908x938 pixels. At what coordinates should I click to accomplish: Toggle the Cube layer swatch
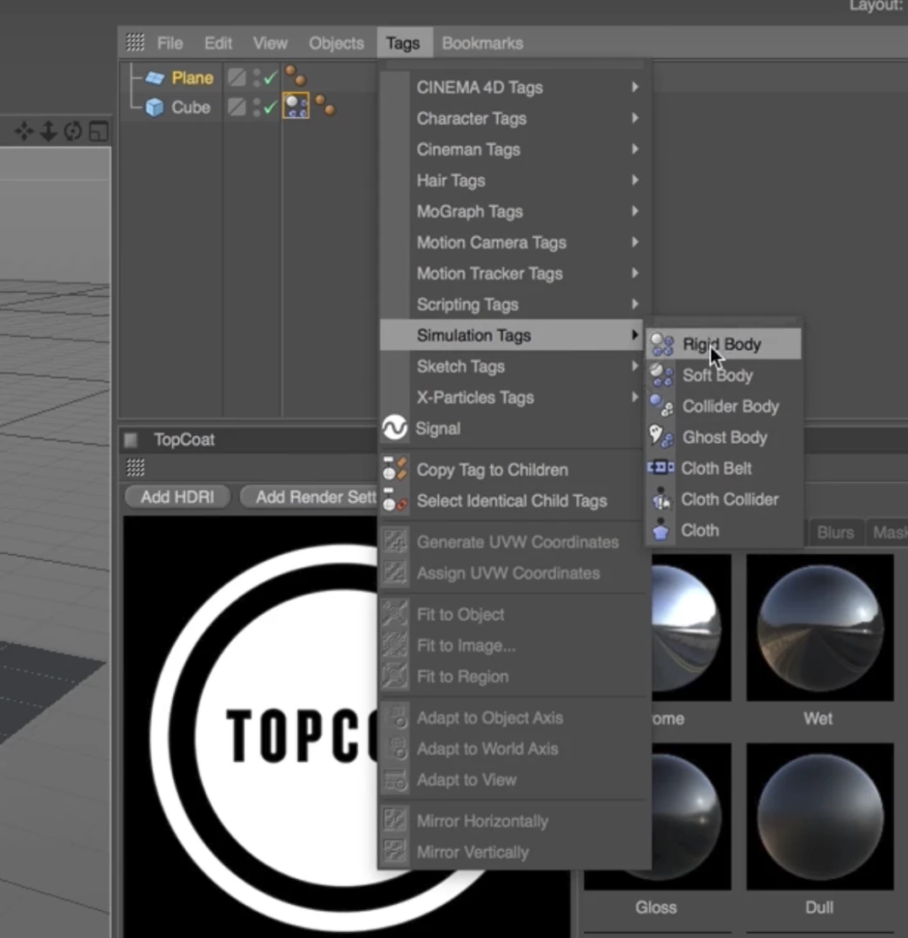click(x=237, y=107)
